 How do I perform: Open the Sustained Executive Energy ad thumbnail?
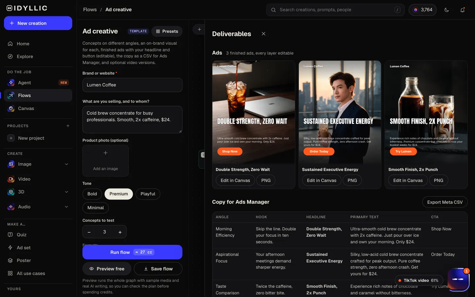pos(340,112)
